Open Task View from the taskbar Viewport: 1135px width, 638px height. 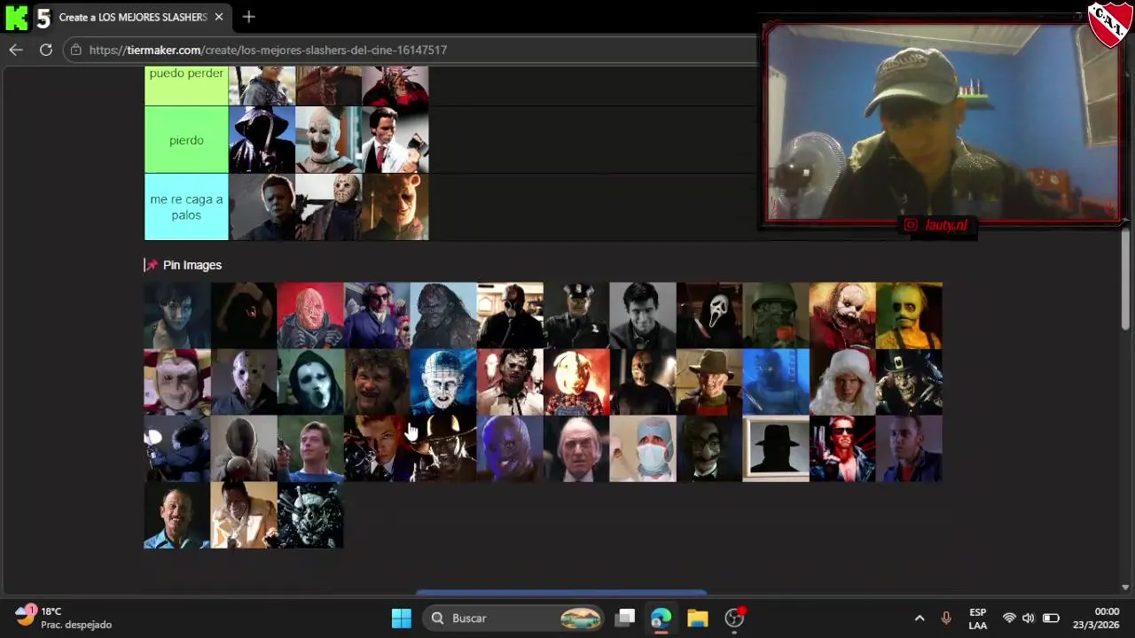tap(625, 618)
